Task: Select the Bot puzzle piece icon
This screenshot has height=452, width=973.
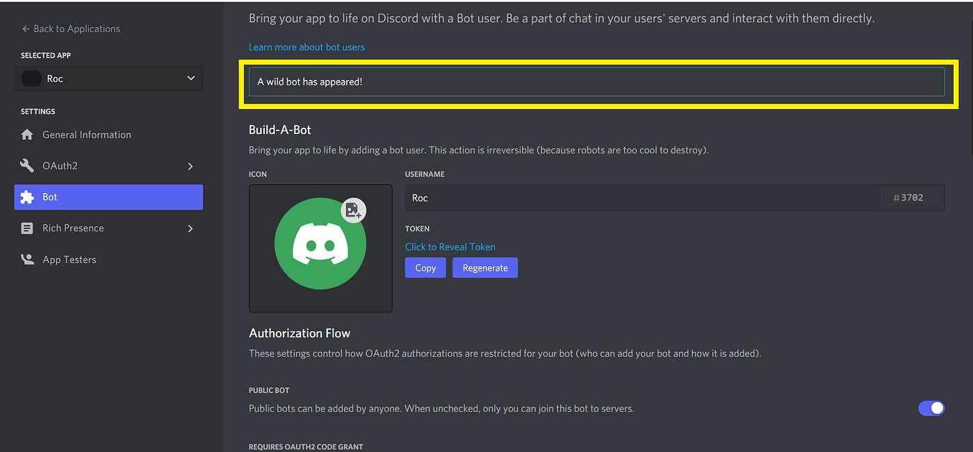Action: click(26, 196)
